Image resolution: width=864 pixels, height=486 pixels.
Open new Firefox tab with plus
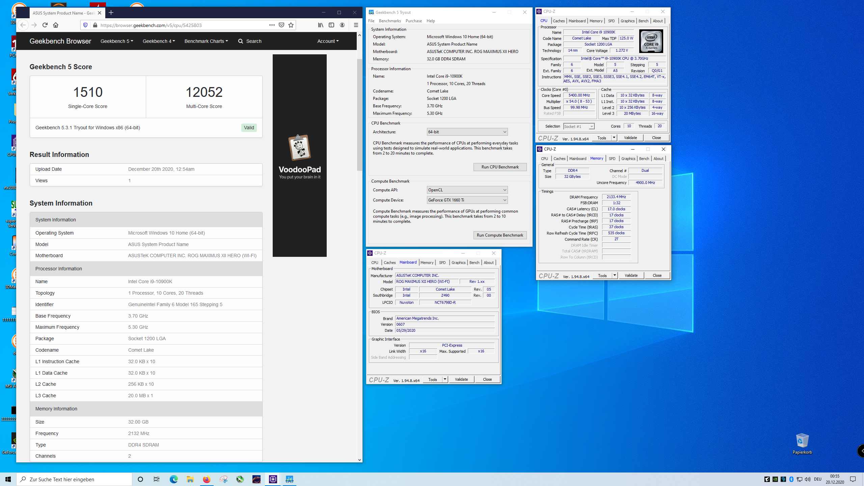pyautogui.click(x=111, y=13)
